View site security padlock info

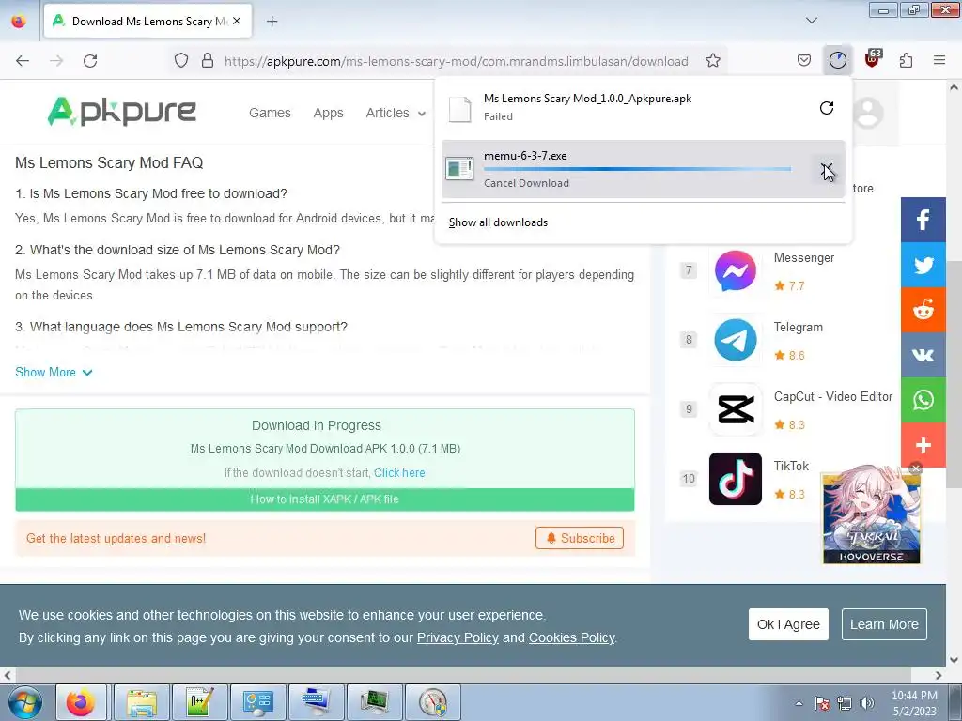pos(208,61)
